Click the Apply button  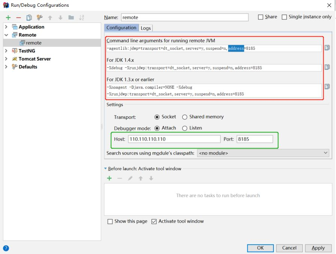click(x=318, y=248)
